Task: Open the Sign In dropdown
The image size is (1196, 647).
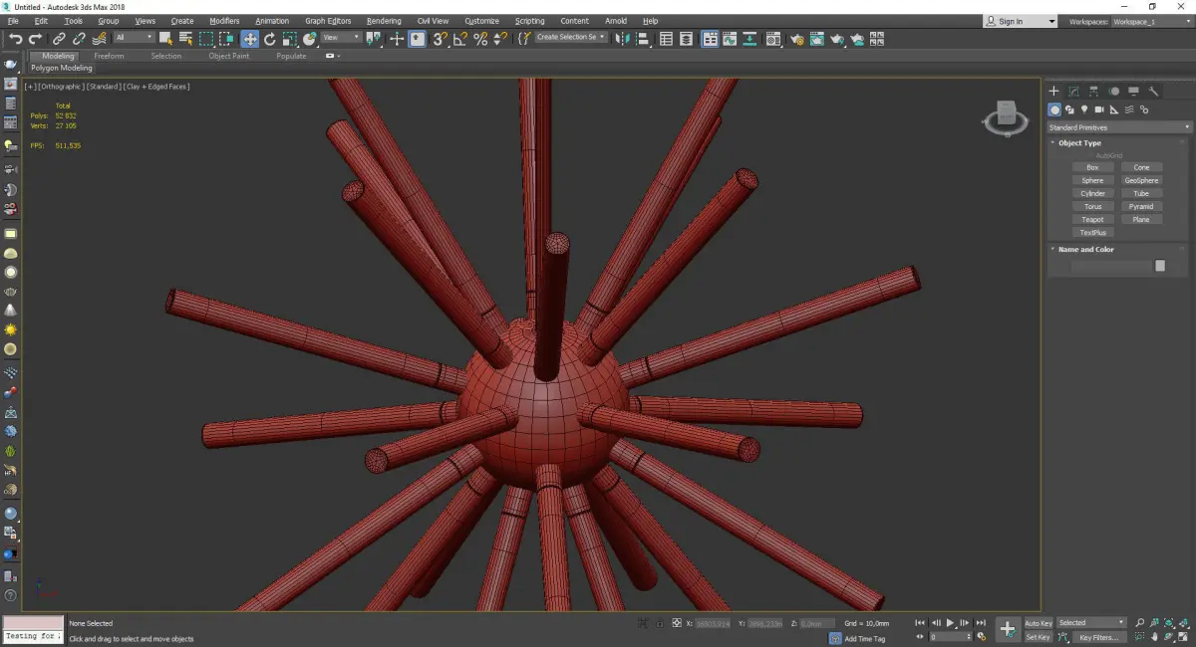Action: click(1021, 21)
